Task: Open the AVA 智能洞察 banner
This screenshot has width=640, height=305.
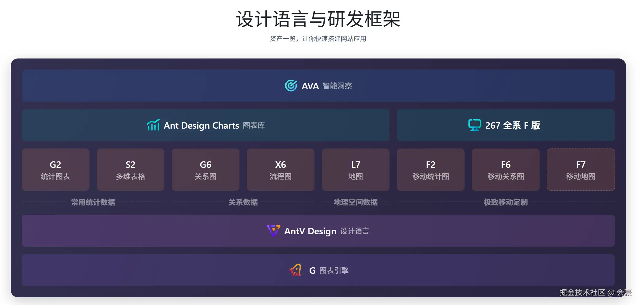Action: 318,86
